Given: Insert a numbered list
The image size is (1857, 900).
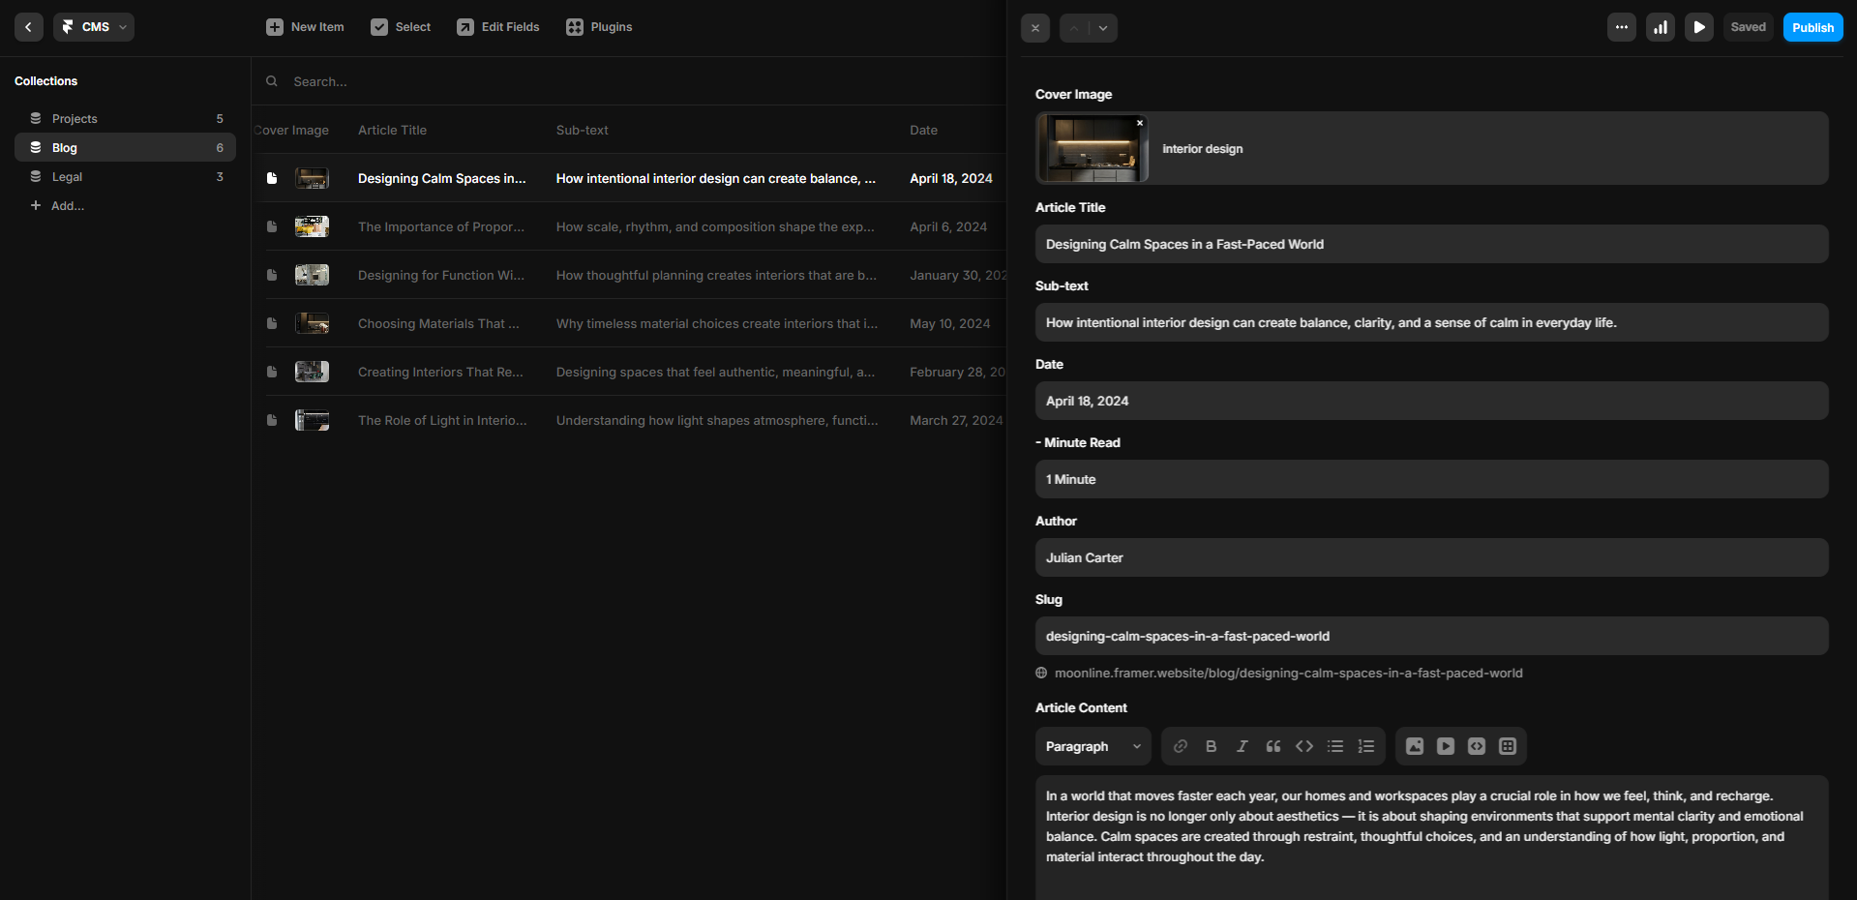Looking at the screenshot, I should [1365, 746].
